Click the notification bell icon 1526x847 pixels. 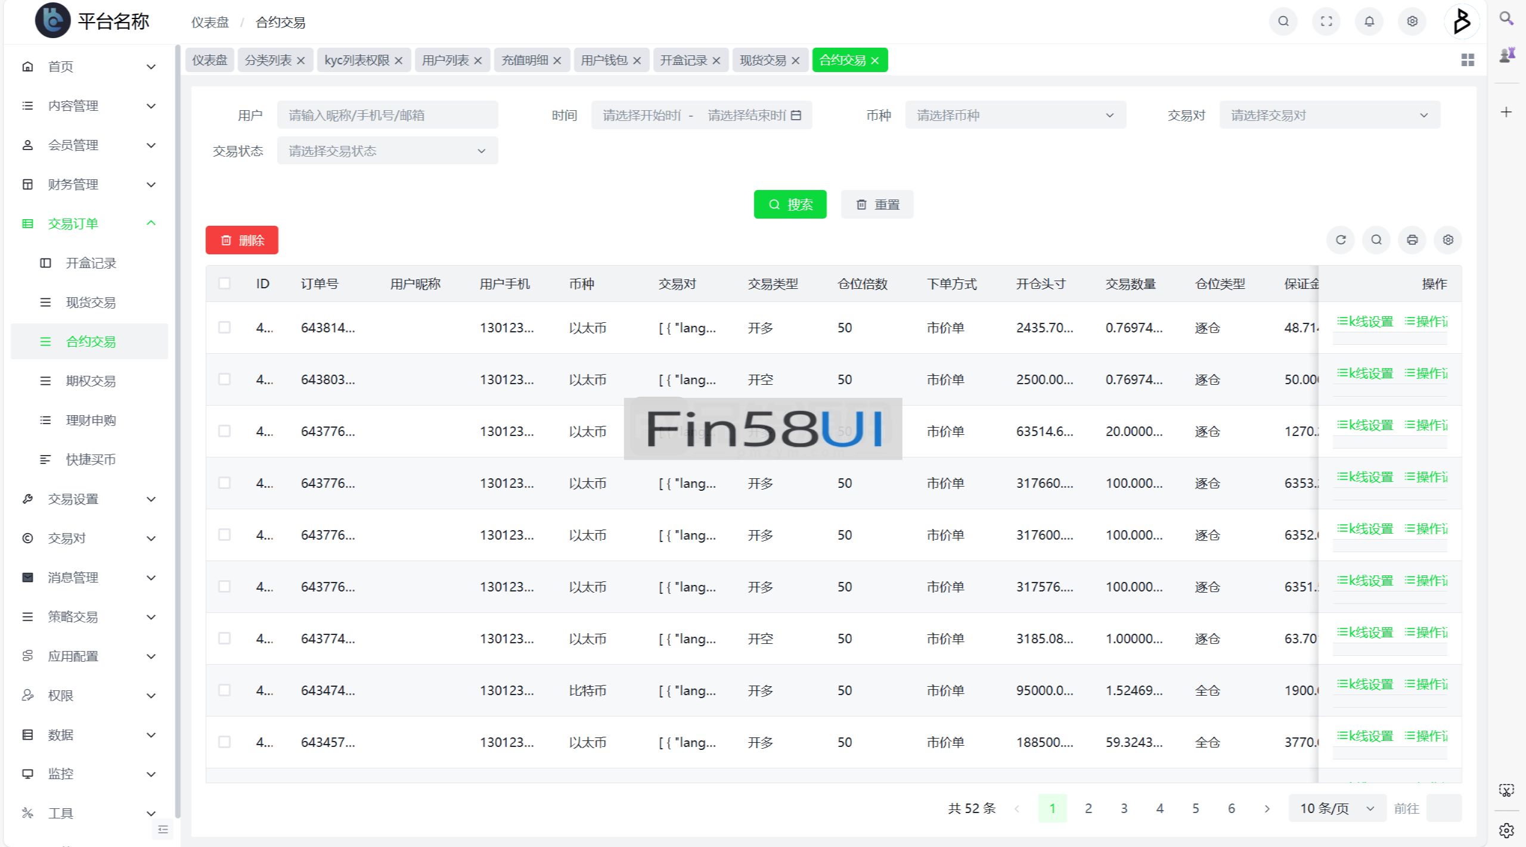(1369, 21)
